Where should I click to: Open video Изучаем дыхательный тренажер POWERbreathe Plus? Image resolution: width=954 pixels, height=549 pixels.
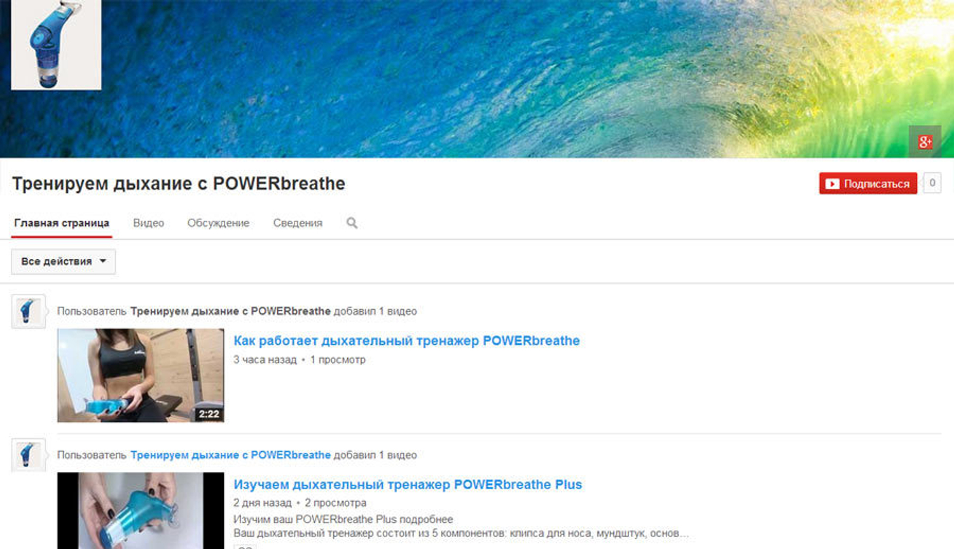click(408, 485)
